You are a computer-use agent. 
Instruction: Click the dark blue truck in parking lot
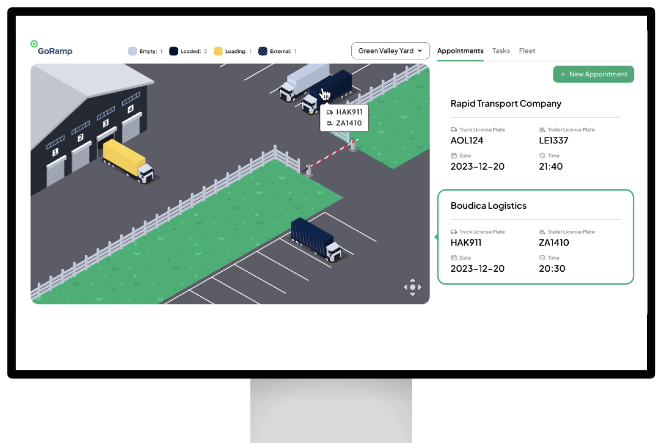[316, 239]
